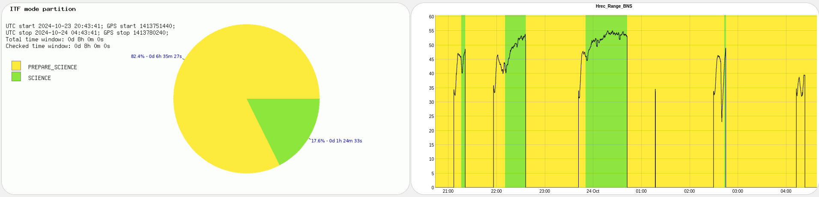Screen dimensions: 819x197
Task: Click the ITF mode partition heading
Action: pyautogui.click(x=43, y=9)
